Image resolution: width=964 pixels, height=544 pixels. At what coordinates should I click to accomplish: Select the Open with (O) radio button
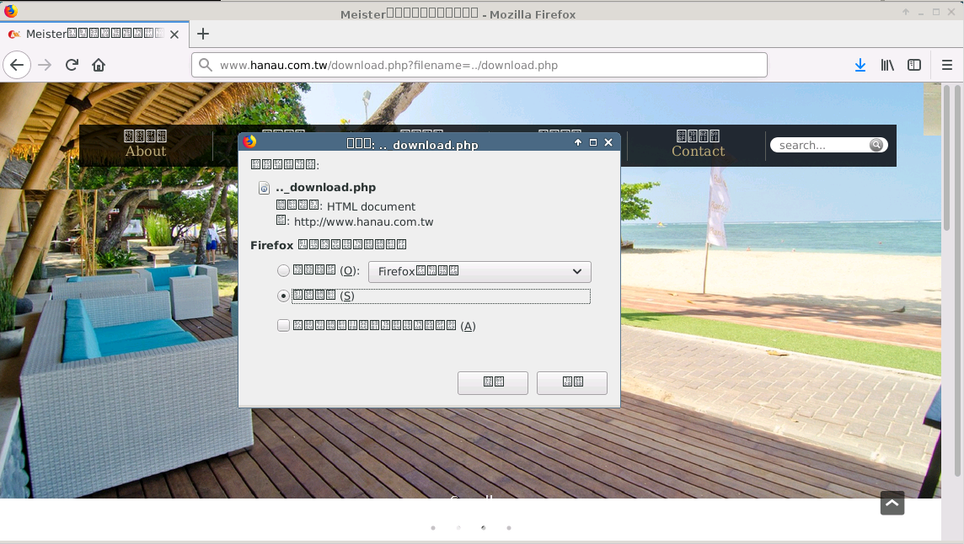[x=283, y=270]
